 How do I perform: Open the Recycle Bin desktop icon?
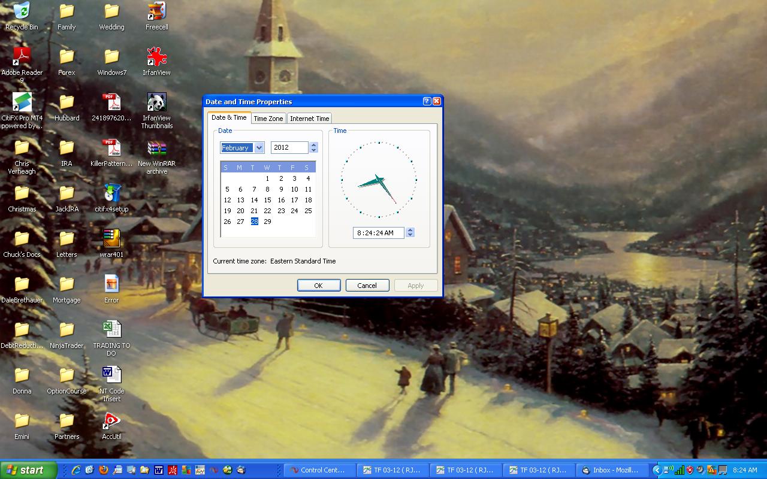coord(22,16)
